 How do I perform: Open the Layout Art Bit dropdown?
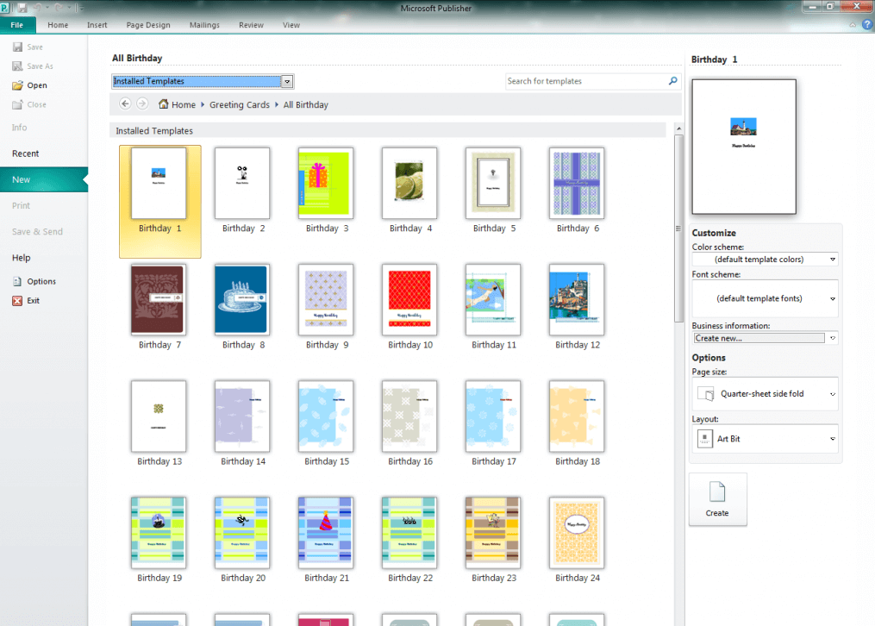[833, 439]
